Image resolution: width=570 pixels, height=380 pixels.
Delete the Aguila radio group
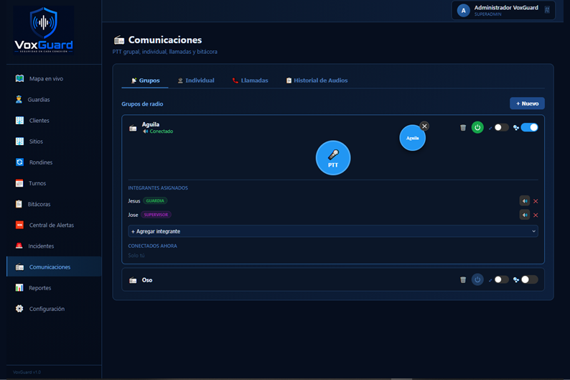pyautogui.click(x=463, y=128)
